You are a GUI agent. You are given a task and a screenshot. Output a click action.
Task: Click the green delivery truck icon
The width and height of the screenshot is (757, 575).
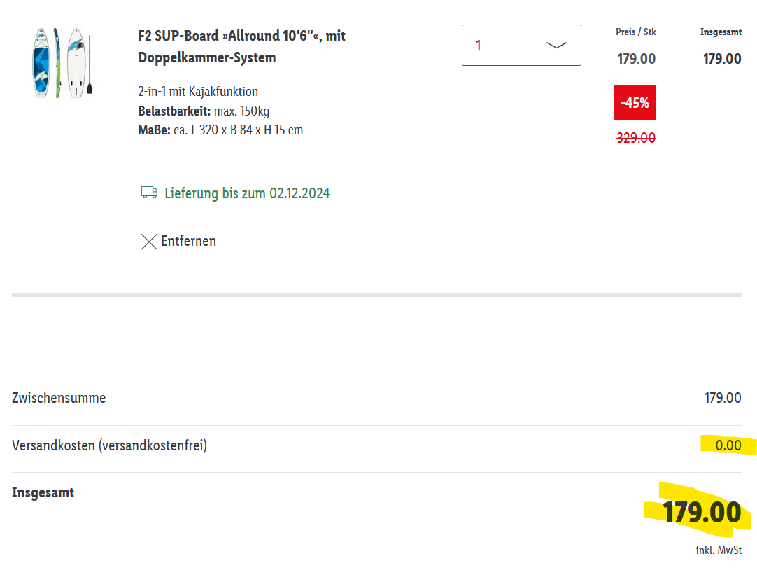click(x=149, y=193)
